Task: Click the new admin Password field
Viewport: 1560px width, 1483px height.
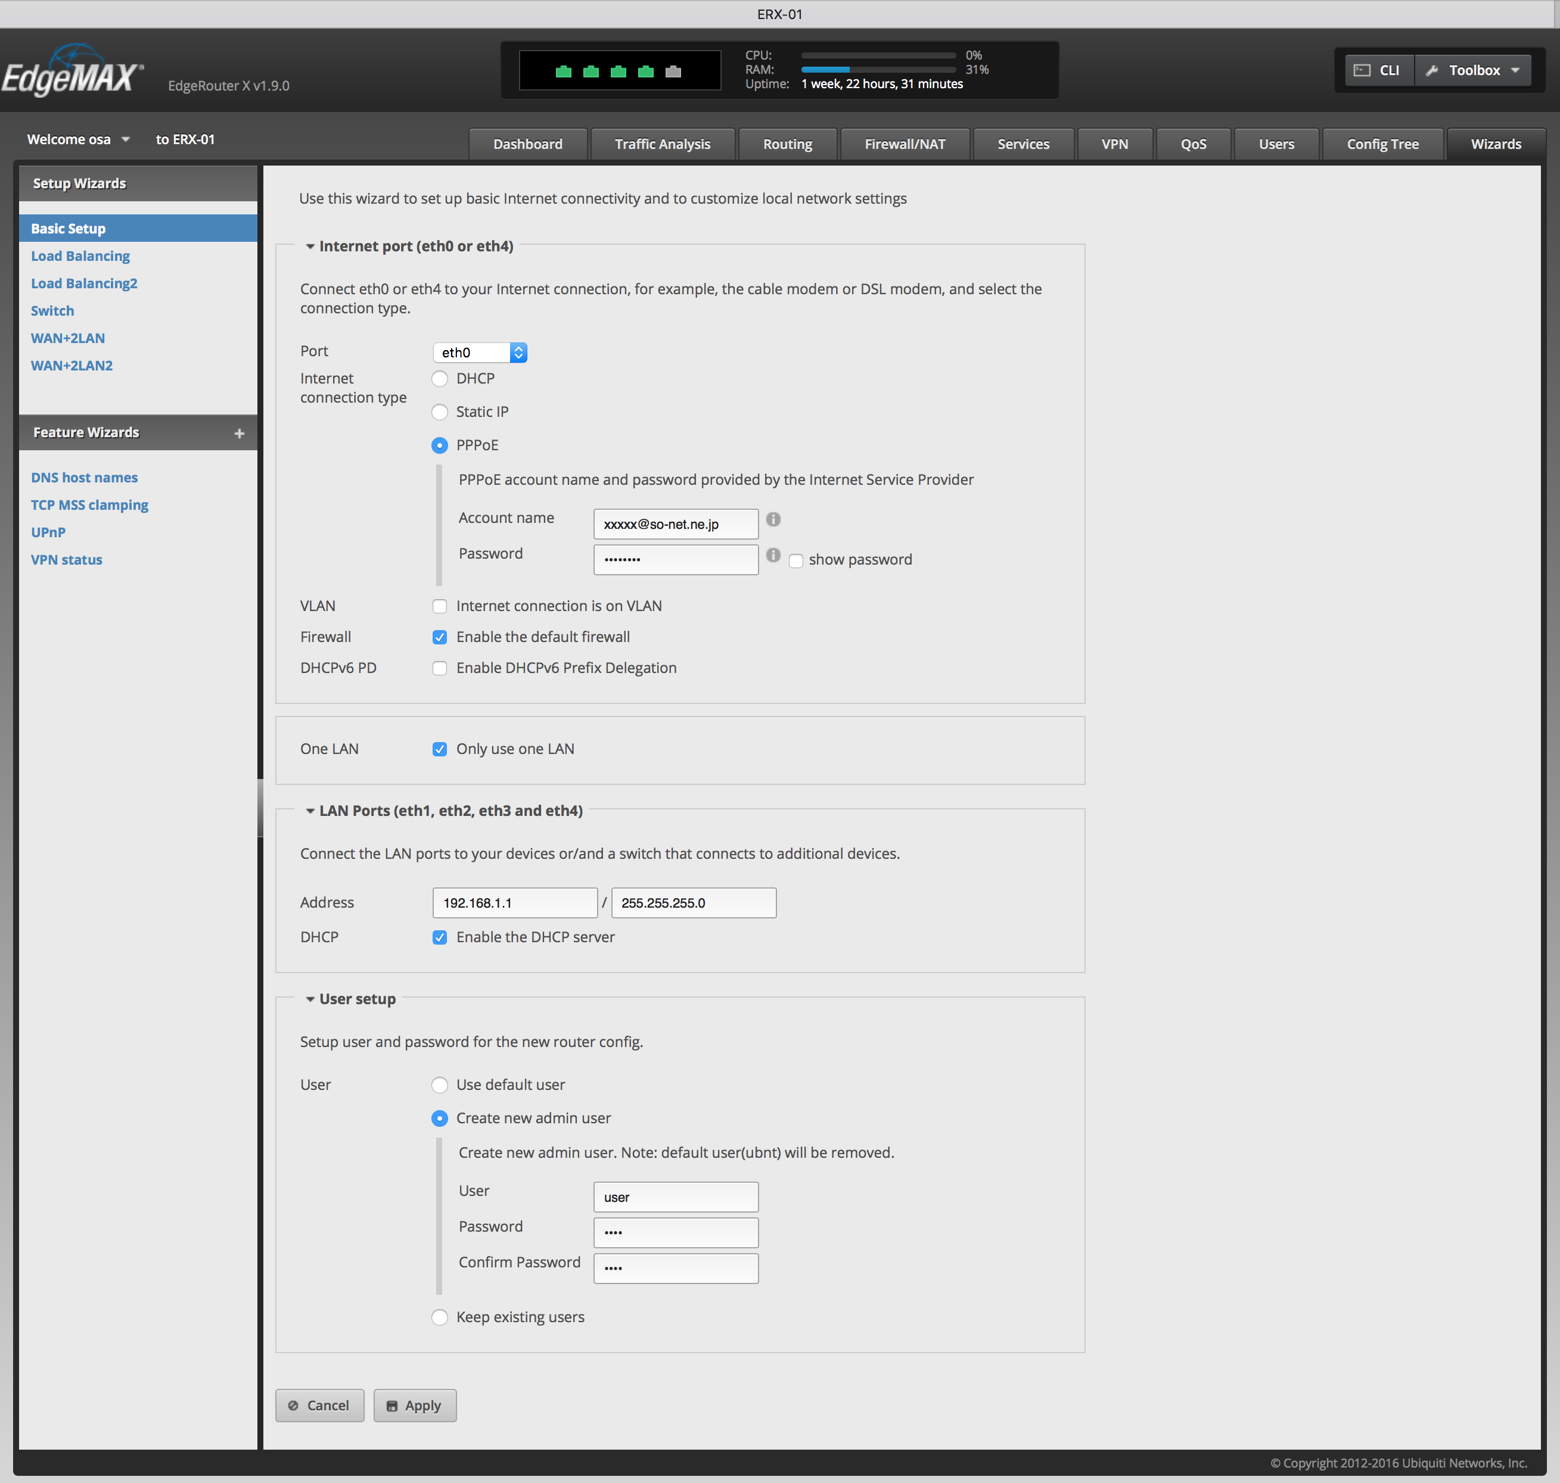Action: (676, 1233)
